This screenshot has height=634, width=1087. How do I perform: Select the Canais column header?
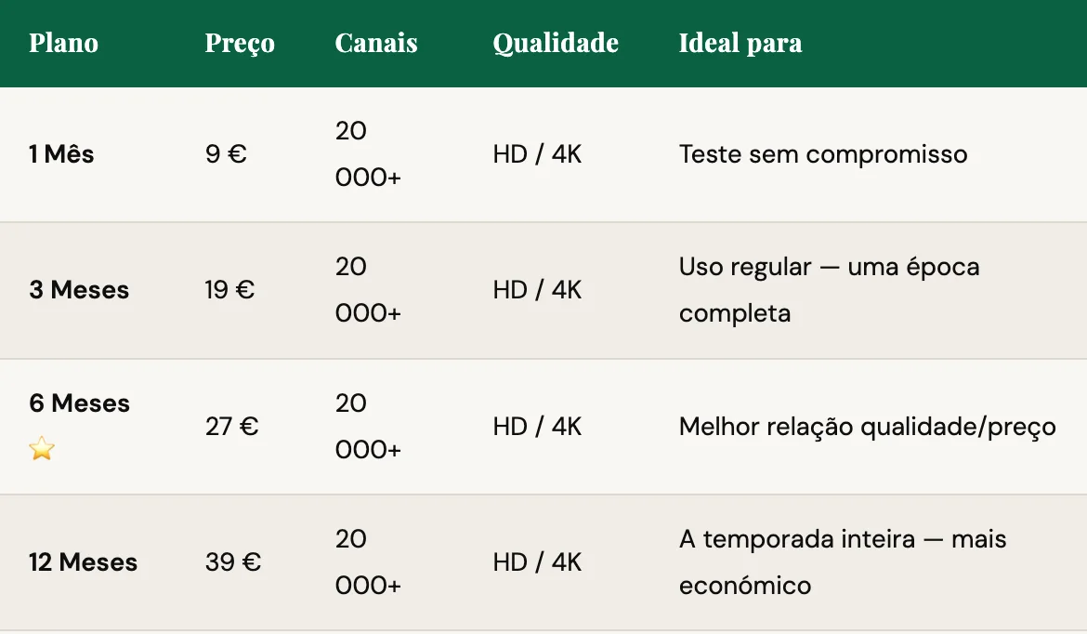(x=376, y=44)
